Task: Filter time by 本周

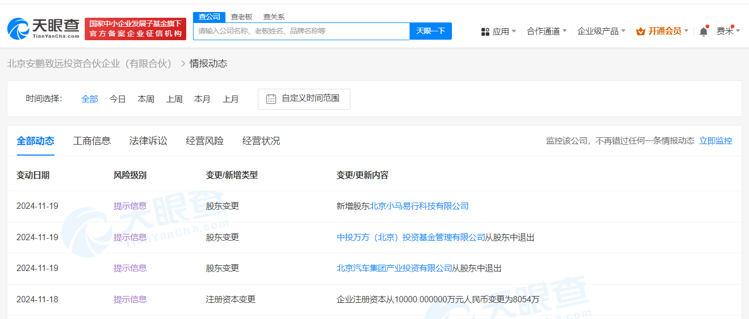Action: coord(146,99)
